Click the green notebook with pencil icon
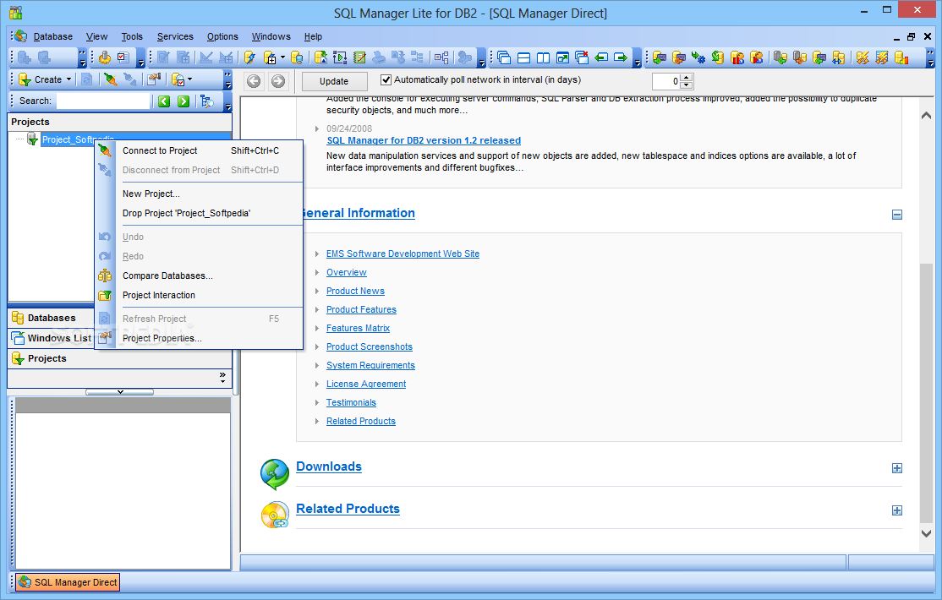 coord(360,57)
